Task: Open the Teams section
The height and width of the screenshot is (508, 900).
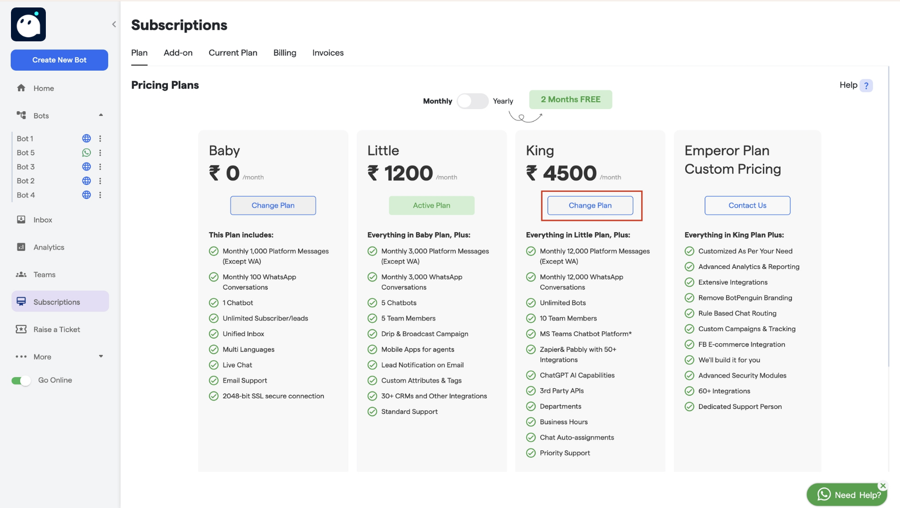Action: click(44, 274)
